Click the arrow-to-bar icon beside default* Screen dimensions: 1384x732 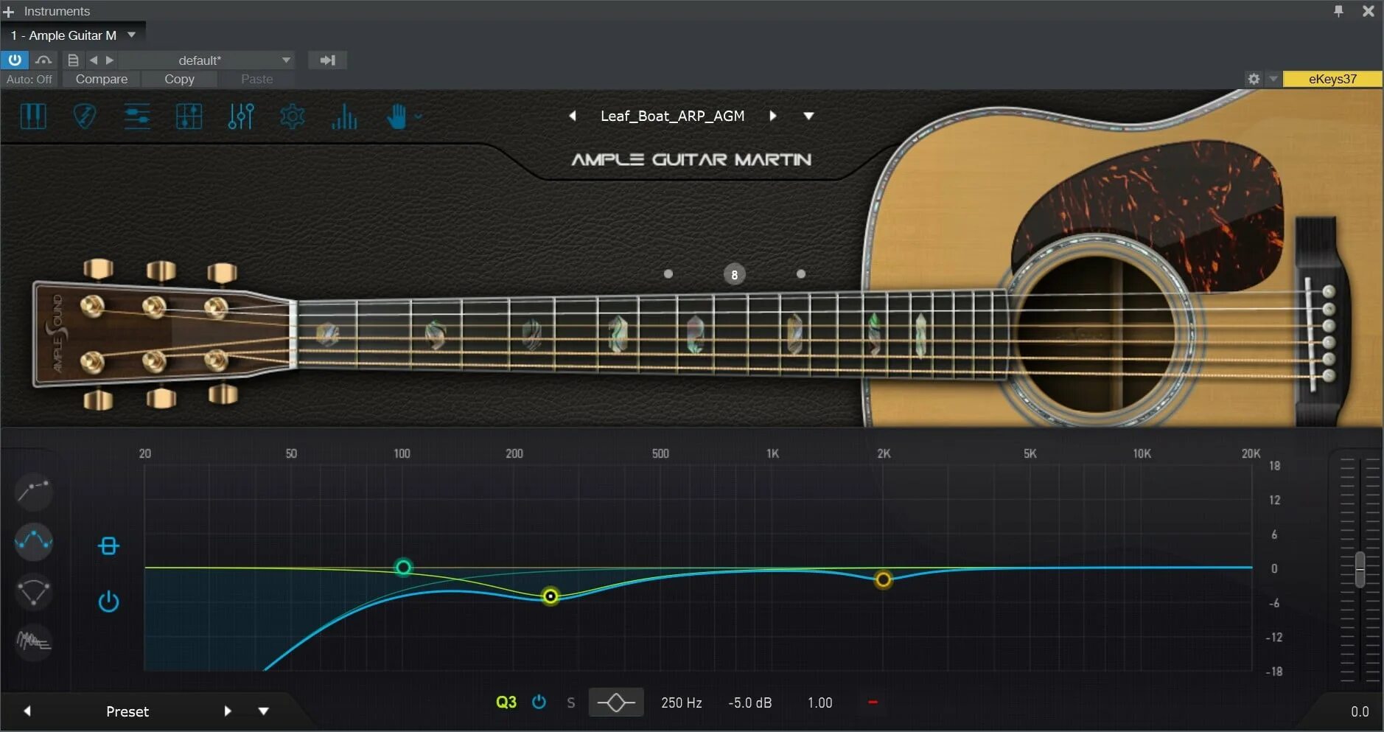[328, 60]
